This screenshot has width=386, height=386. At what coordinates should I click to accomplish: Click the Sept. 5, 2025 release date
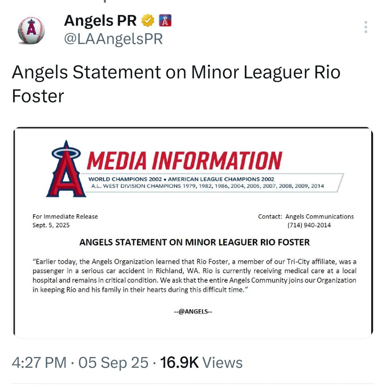pyautogui.click(x=51, y=225)
